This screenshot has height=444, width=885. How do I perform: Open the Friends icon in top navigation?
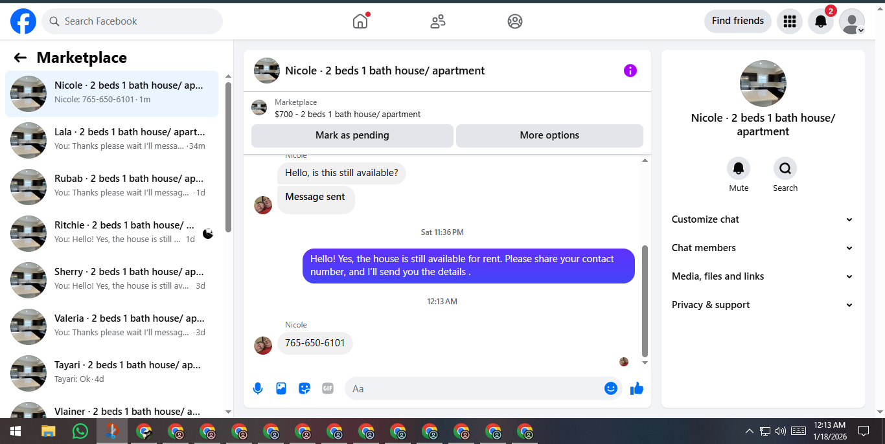click(438, 21)
